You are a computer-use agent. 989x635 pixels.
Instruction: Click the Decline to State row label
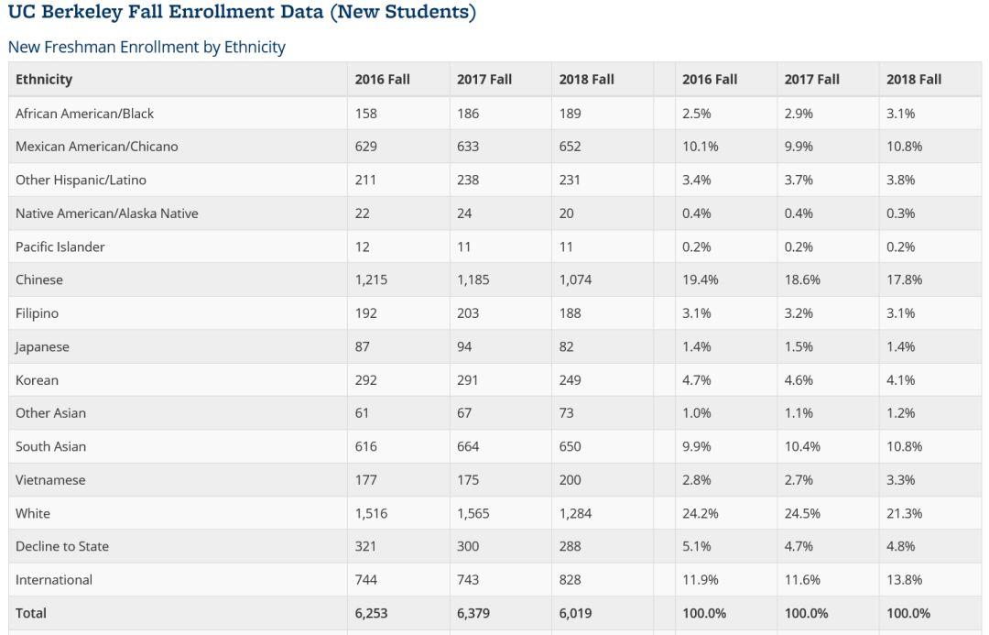pos(62,546)
